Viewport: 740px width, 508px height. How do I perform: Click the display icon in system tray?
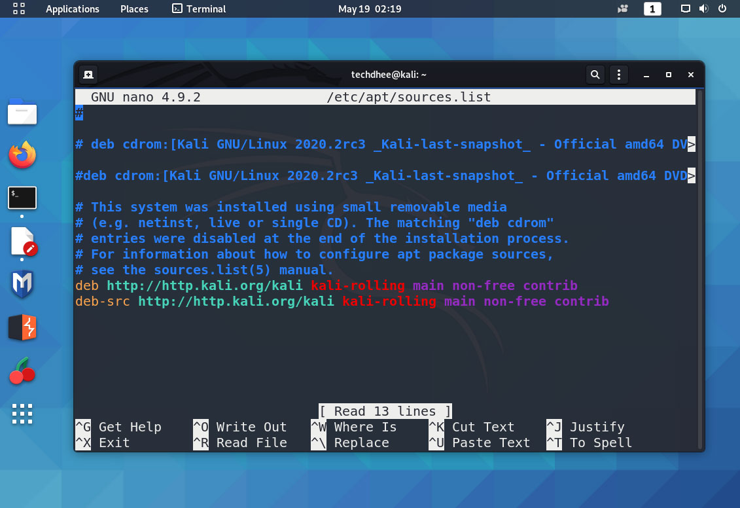click(x=685, y=9)
